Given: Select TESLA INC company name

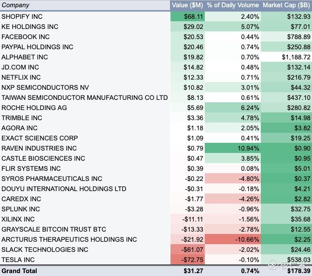Looking at the screenshot, I should point(18,260).
